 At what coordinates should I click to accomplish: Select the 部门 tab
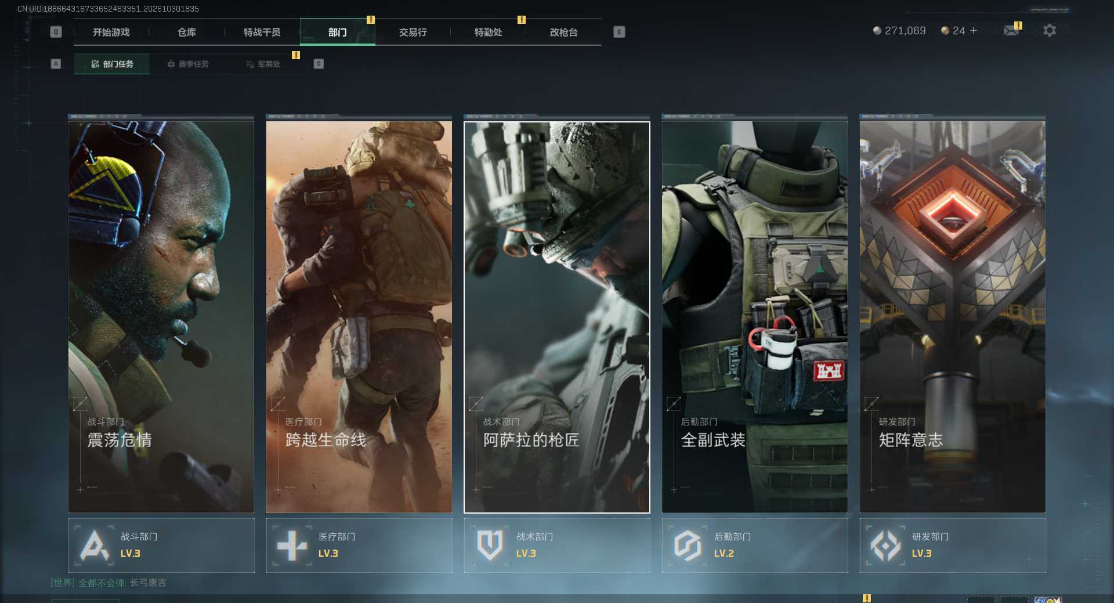click(x=338, y=32)
